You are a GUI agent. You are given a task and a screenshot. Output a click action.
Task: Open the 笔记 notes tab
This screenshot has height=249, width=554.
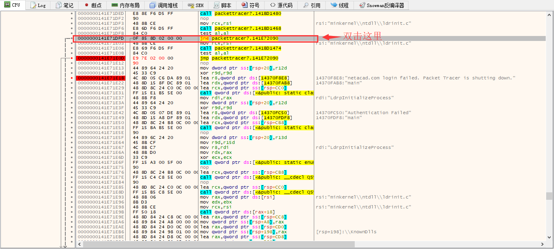(x=64, y=5)
